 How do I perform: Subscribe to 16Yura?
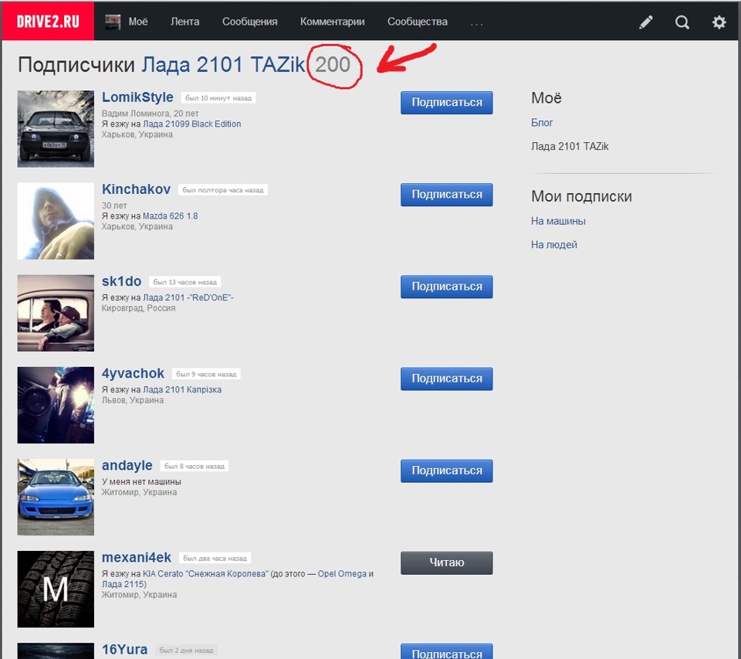(x=447, y=651)
